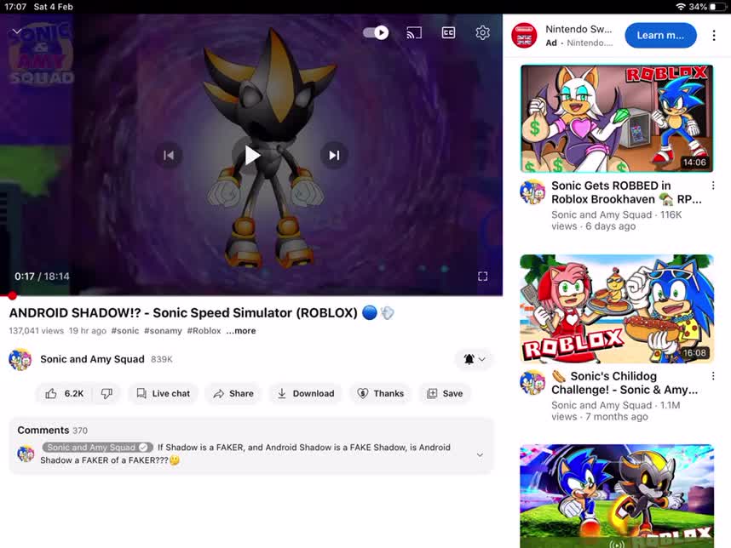731x548 pixels.
Task: Dislike the video thumbs down icon
Action: pyautogui.click(x=106, y=393)
